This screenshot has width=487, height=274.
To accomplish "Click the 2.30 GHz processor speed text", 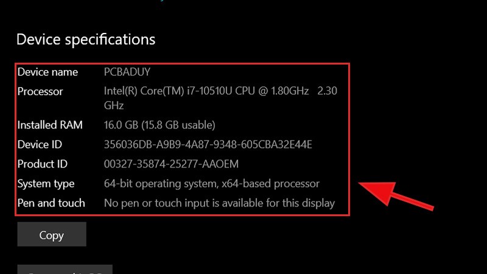I will (x=324, y=91).
